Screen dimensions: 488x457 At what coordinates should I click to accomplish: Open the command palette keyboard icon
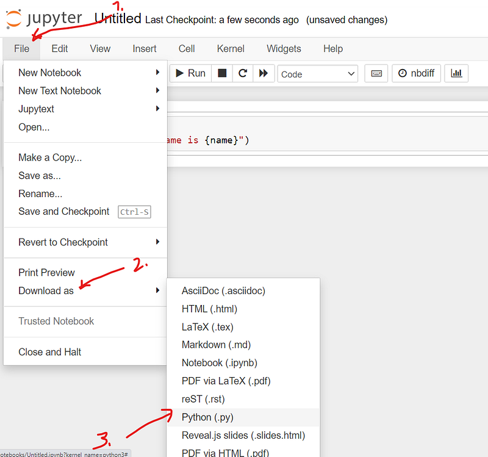(x=376, y=73)
